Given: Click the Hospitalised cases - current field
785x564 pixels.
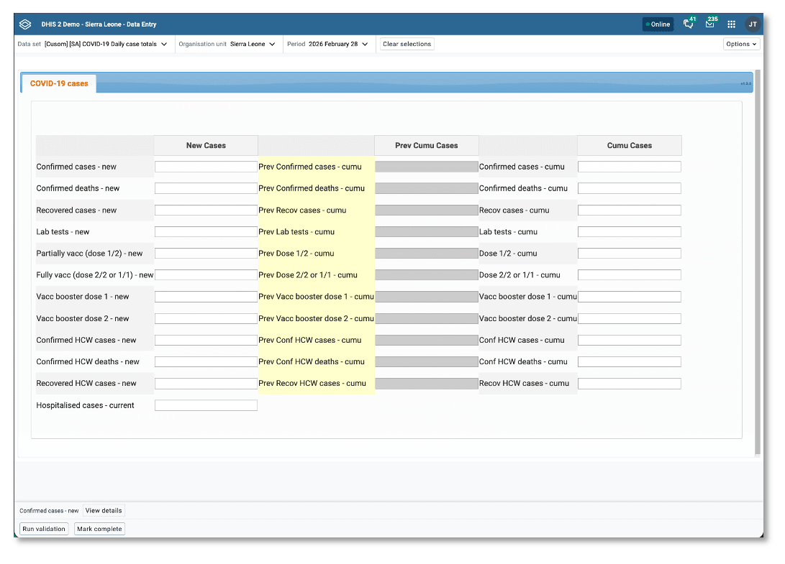Looking at the screenshot, I should [x=206, y=405].
